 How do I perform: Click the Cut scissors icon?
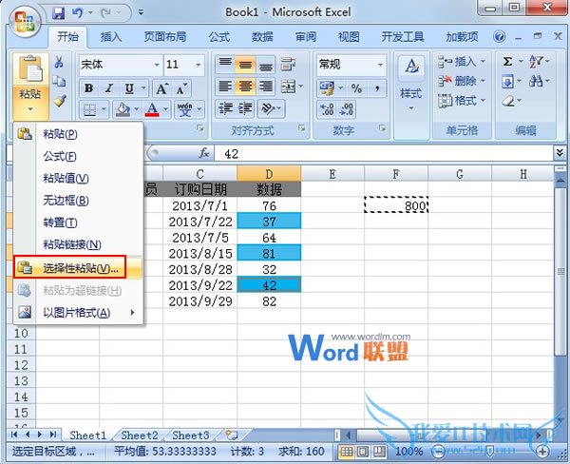click(x=59, y=62)
